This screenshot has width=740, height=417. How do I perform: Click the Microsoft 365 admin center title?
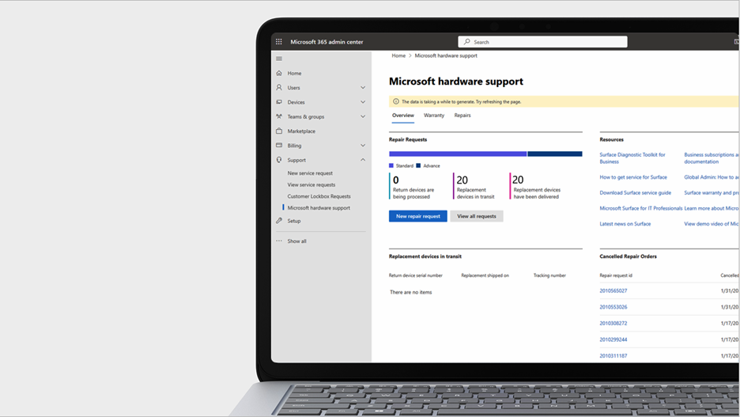327,42
